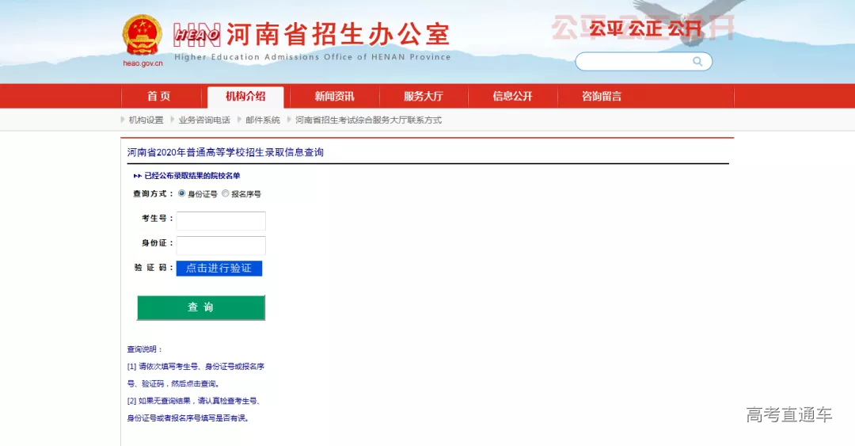
Task: Click the 业务咨询电话 link
Action: point(204,120)
